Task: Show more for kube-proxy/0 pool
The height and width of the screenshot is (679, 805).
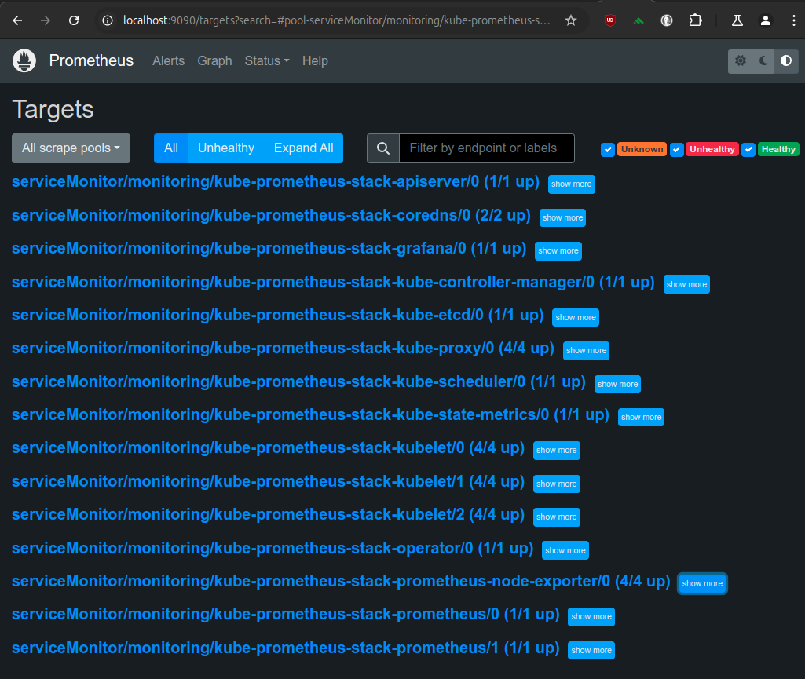Action: coord(587,351)
